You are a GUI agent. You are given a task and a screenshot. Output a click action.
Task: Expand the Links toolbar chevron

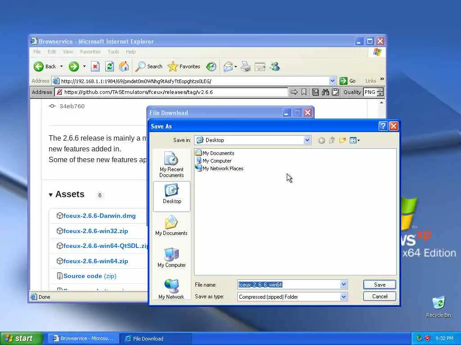(x=382, y=79)
